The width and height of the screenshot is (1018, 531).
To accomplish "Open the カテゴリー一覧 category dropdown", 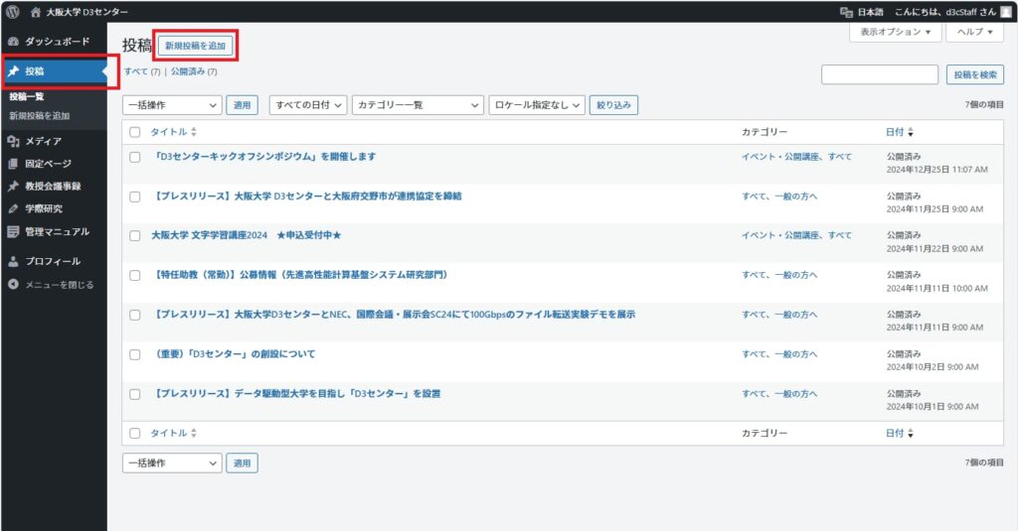I will point(418,105).
